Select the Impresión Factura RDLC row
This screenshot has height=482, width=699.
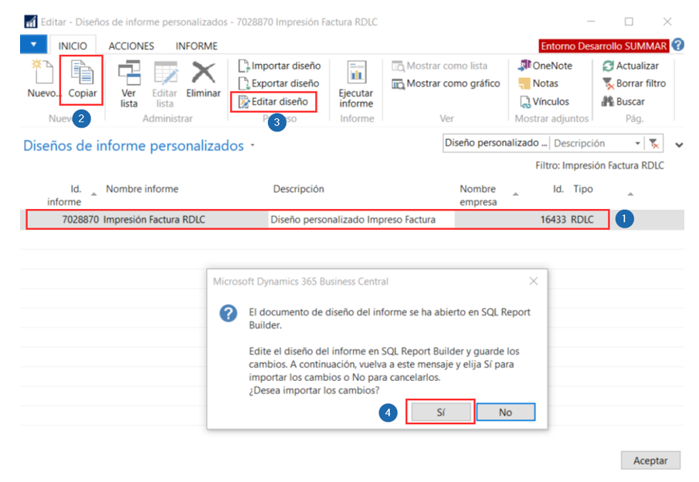(x=317, y=220)
